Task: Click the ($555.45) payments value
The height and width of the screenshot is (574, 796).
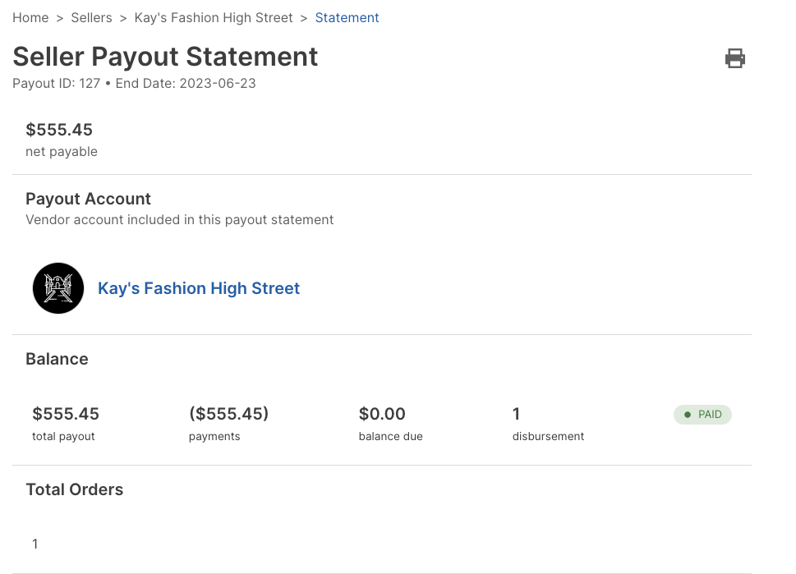Action: point(228,414)
